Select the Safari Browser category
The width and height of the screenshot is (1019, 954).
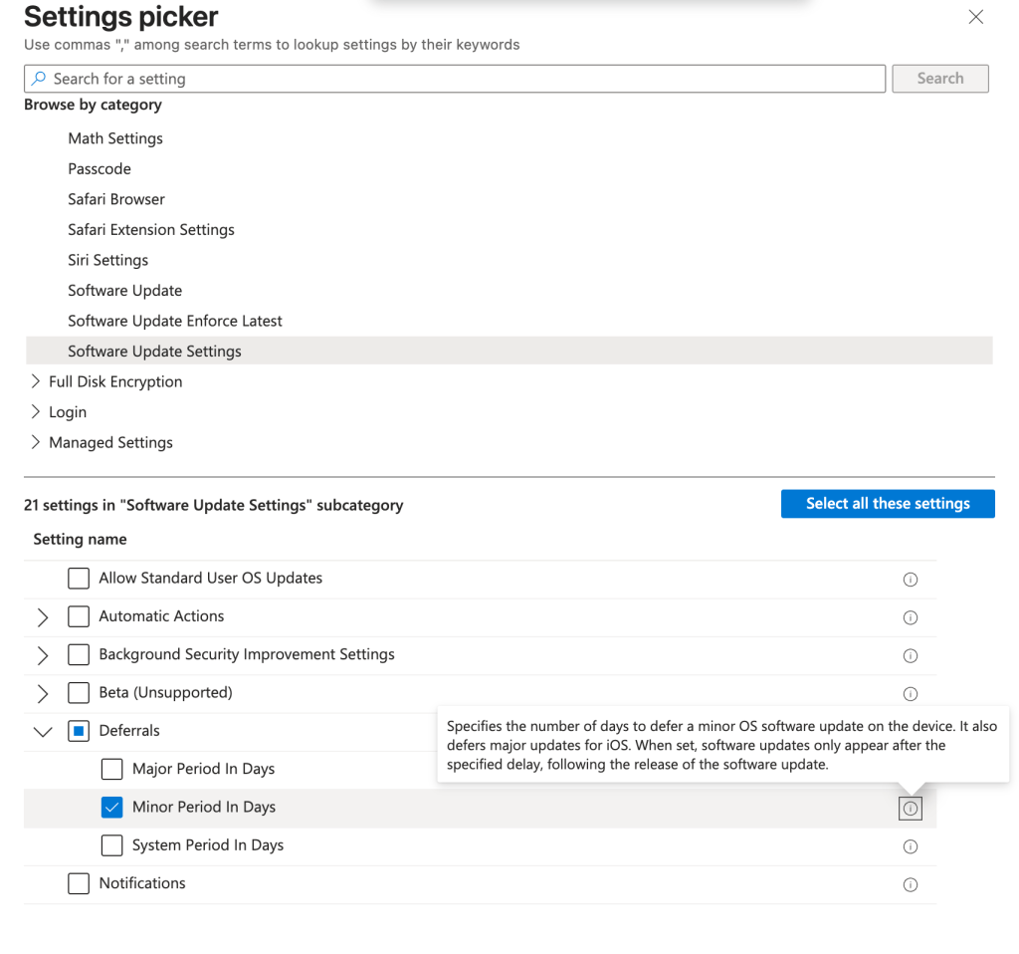coord(116,199)
